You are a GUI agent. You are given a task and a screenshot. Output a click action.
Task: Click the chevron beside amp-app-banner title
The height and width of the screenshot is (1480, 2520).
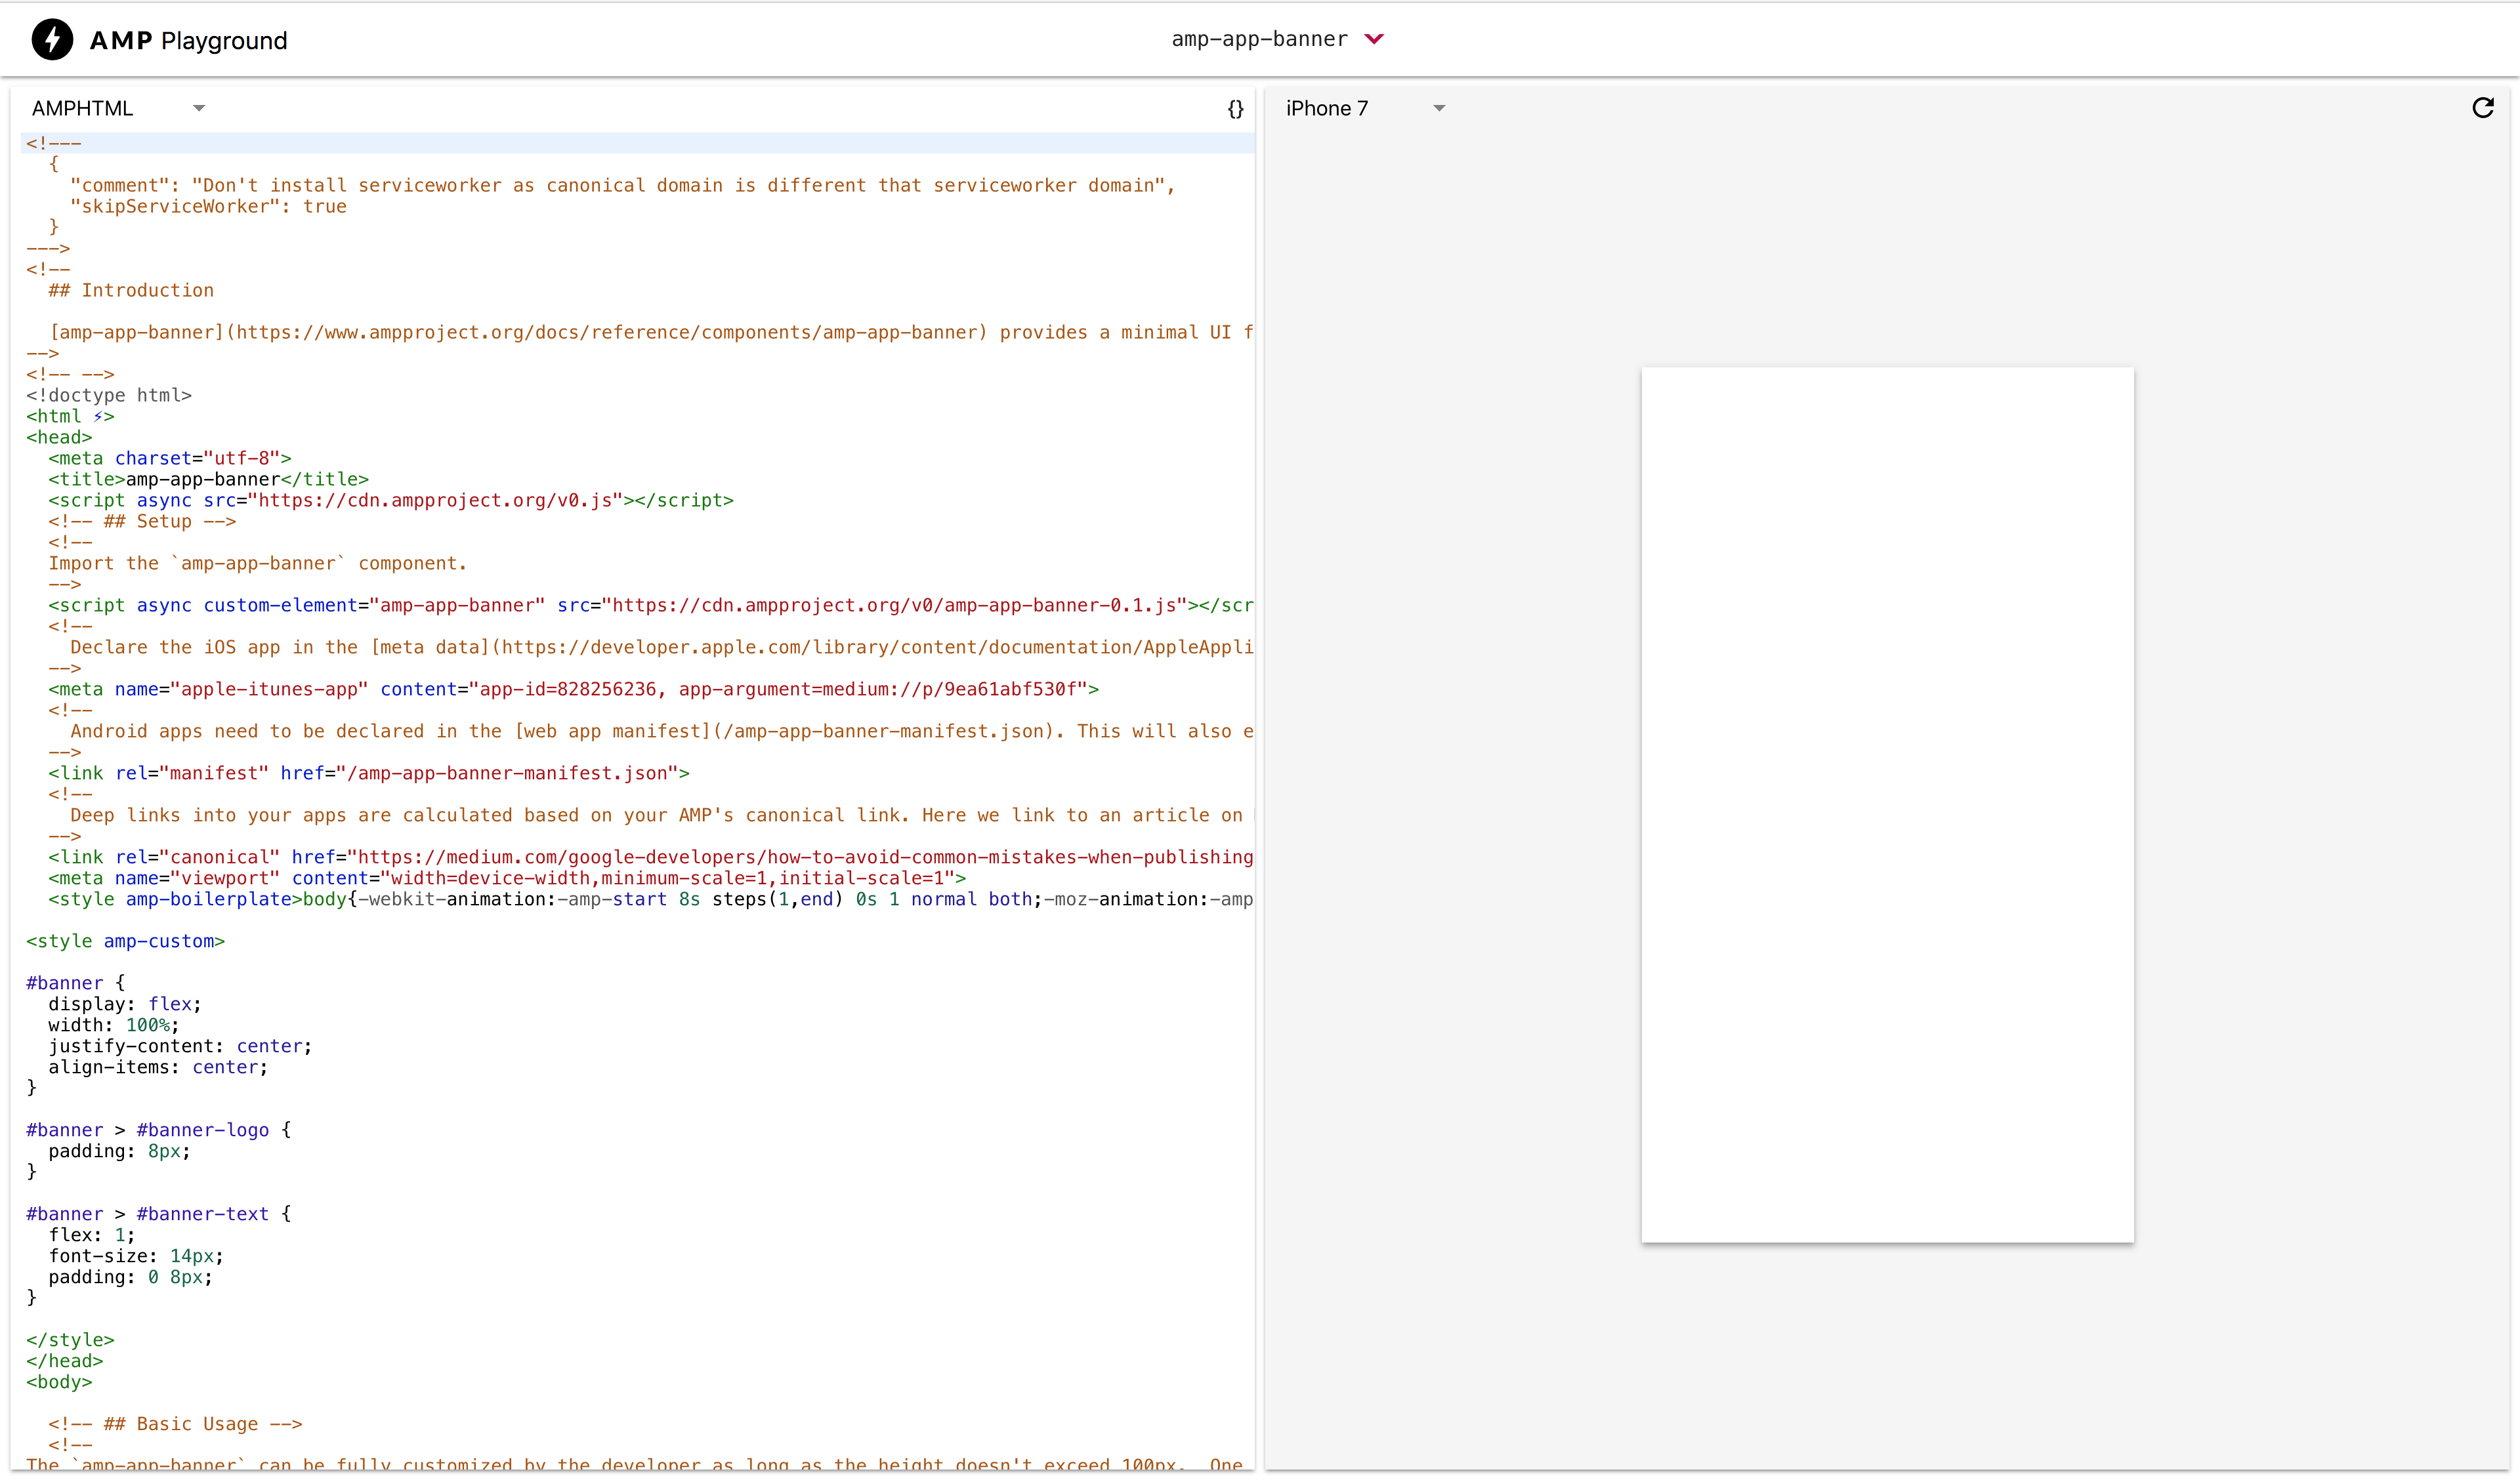pyautogui.click(x=1375, y=39)
